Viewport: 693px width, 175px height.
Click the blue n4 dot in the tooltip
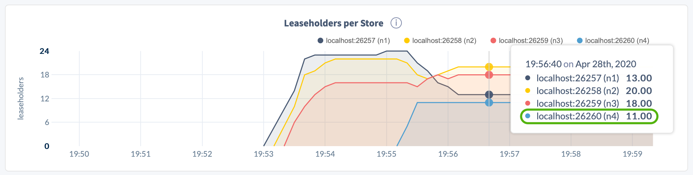pos(528,116)
